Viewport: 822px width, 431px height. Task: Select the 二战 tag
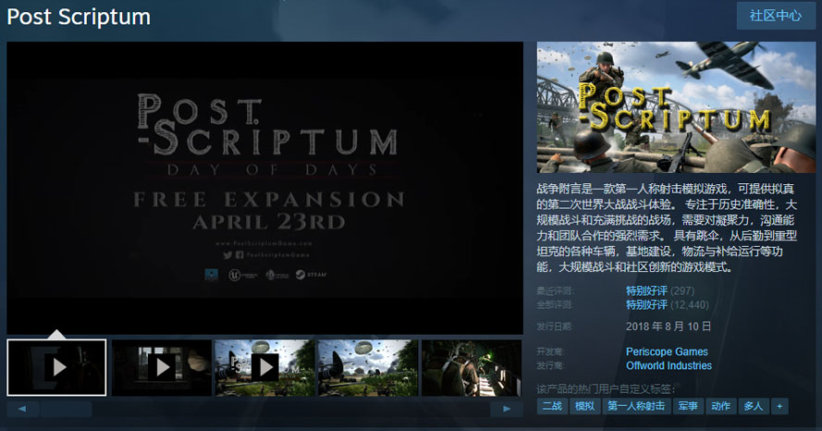[x=552, y=406]
